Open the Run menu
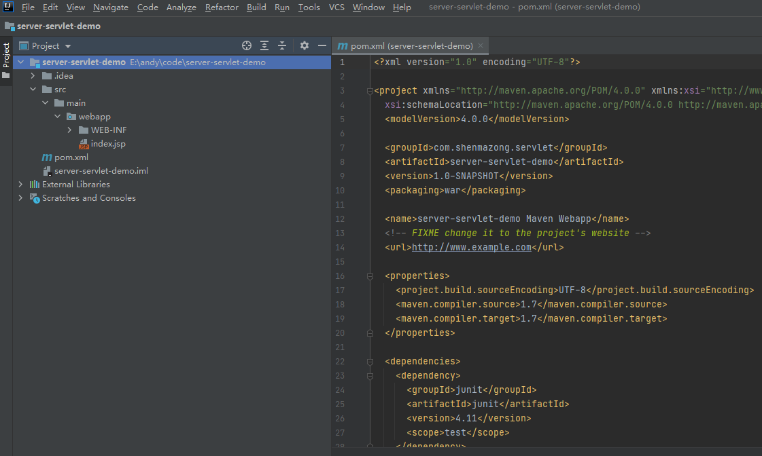This screenshot has width=762, height=456. (282, 7)
